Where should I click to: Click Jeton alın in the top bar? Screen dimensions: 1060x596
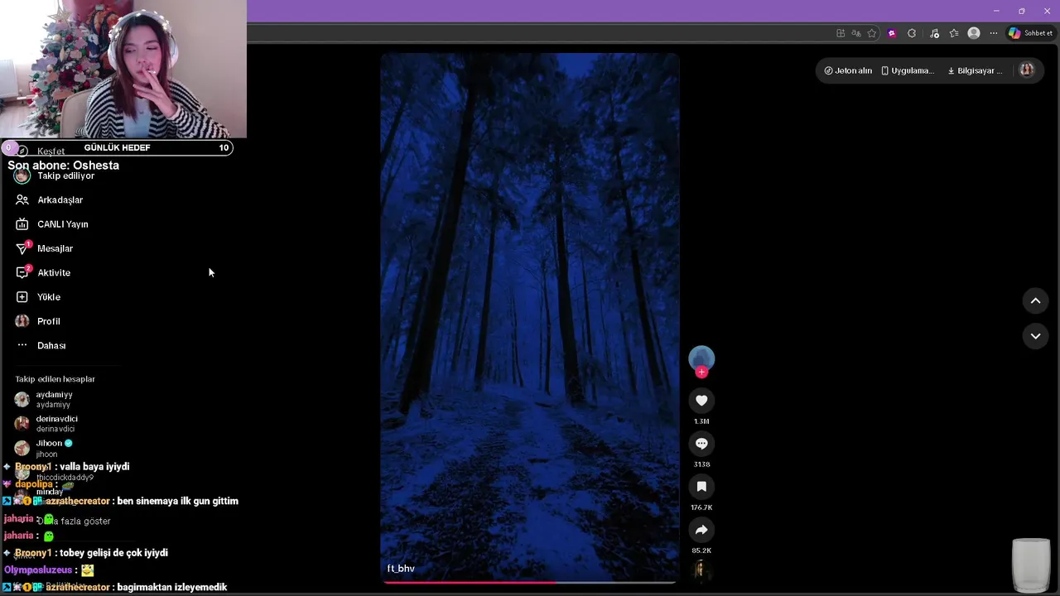point(848,70)
